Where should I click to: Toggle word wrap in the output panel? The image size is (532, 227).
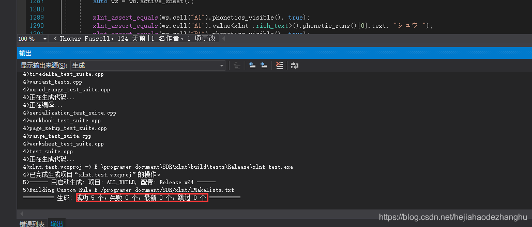click(x=295, y=66)
